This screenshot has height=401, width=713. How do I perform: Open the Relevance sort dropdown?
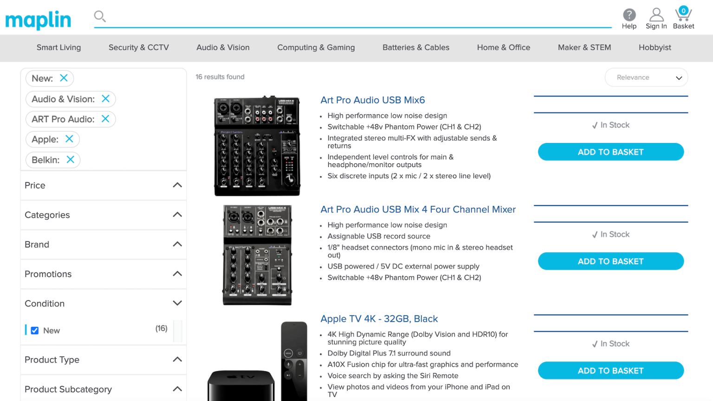coord(646,77)
